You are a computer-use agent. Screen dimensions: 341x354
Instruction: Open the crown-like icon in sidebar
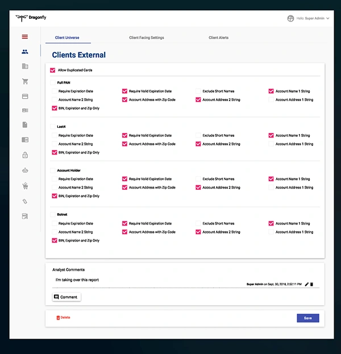point(25,170)
